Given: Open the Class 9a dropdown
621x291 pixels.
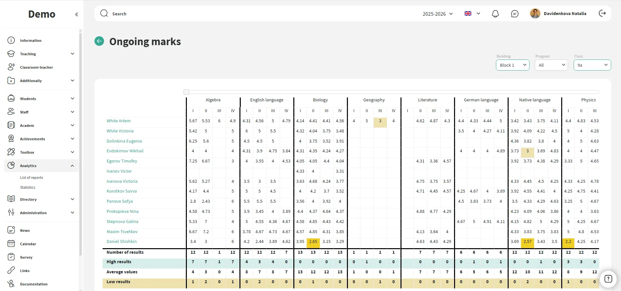Looking at the screenshot, I should pos(592,65).
